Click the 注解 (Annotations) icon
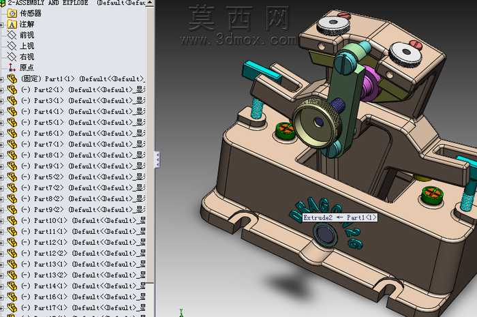 (12, 25)
